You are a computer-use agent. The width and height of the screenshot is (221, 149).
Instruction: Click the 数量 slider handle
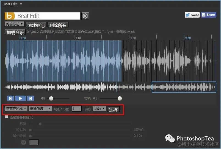click(x=40, y=124)
